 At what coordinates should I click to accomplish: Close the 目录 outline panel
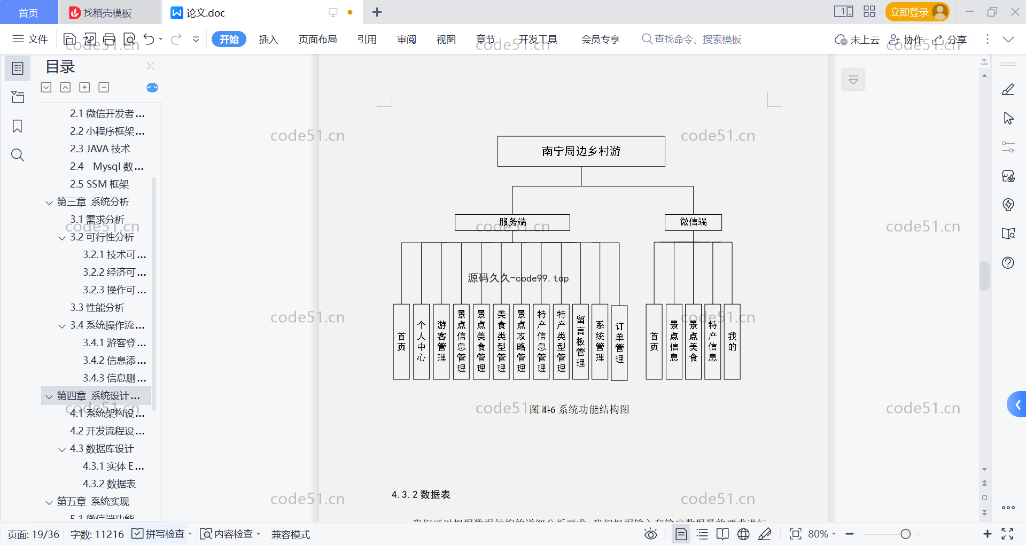tap(150, 66)
